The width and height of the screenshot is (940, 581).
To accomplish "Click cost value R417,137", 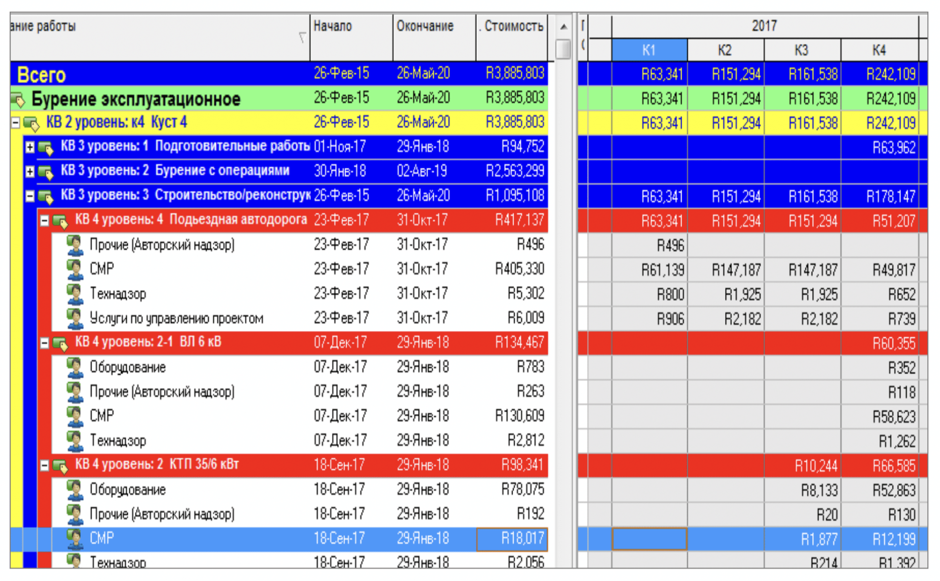I will 520,220.
